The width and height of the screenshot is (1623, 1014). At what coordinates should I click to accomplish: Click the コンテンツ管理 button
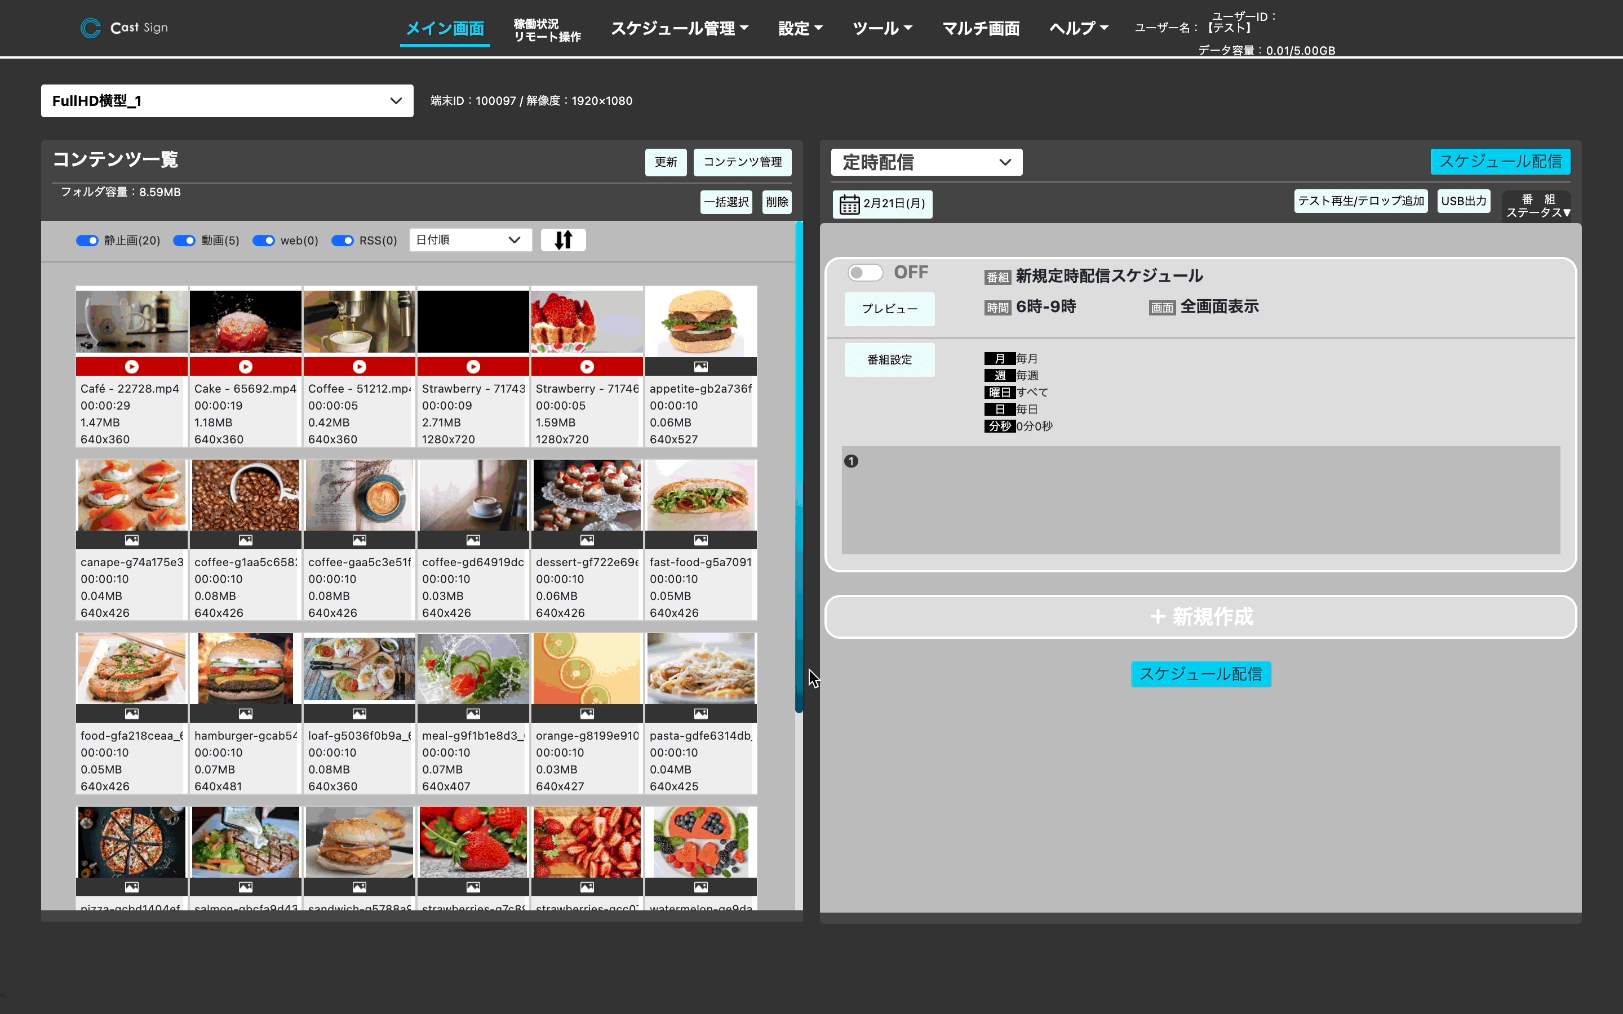[743, 161]
